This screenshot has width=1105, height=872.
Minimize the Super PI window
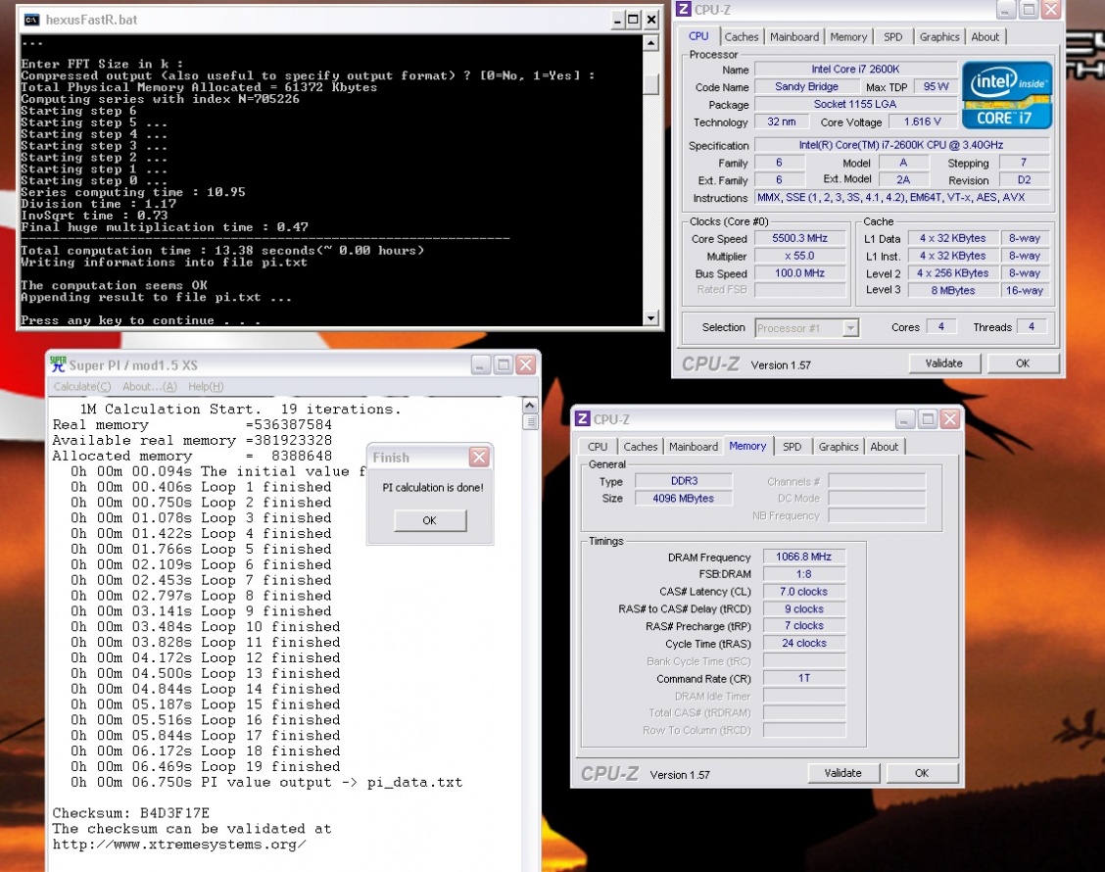(x=480, y=364)
